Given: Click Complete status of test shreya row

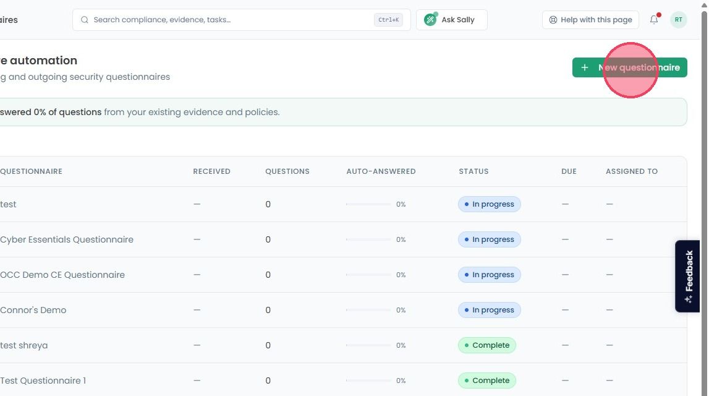Looking at the screenshot, I should (487, 345).
